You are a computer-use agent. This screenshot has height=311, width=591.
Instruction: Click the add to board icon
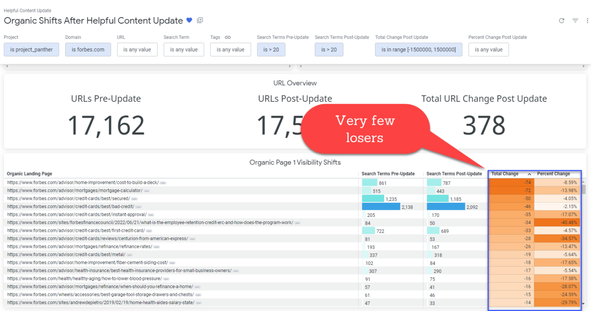coord(200,20)
